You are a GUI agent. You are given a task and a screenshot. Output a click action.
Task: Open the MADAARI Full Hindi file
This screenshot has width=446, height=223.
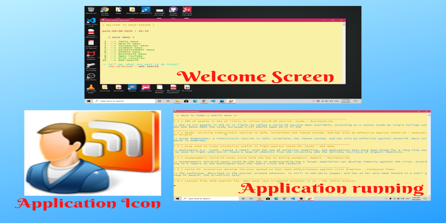160,11
